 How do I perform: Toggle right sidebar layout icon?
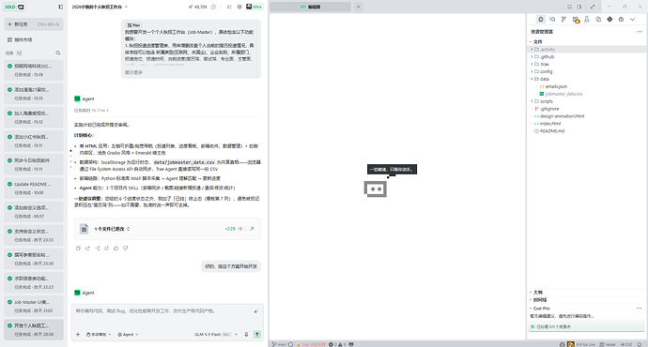click(x=579, y=7)
